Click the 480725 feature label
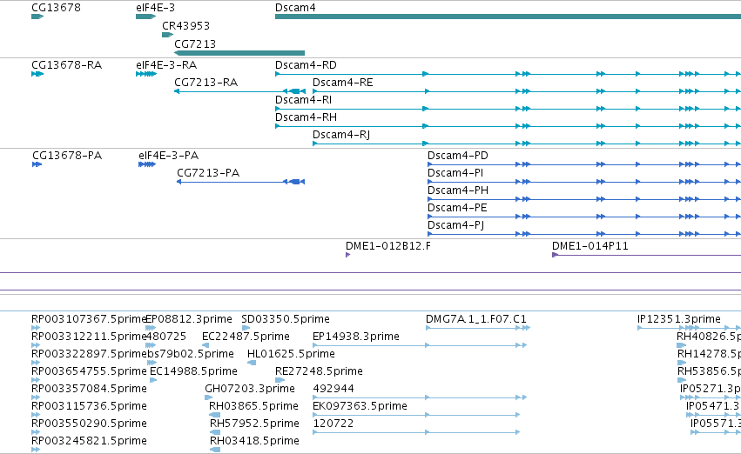741x454 pixels. tap(165, 337)
